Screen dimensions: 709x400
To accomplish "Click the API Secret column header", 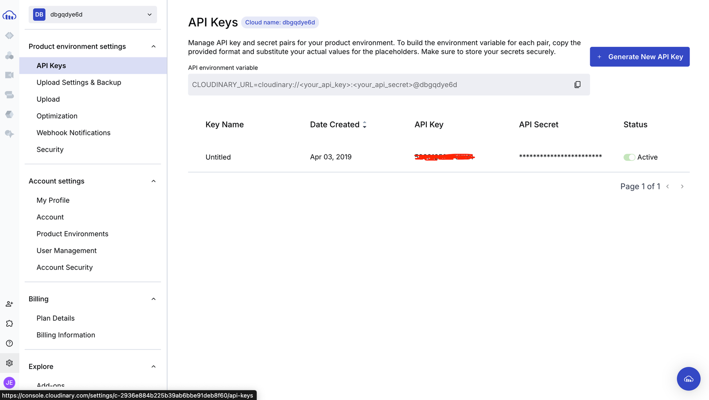I will click(x=538, y=125).
